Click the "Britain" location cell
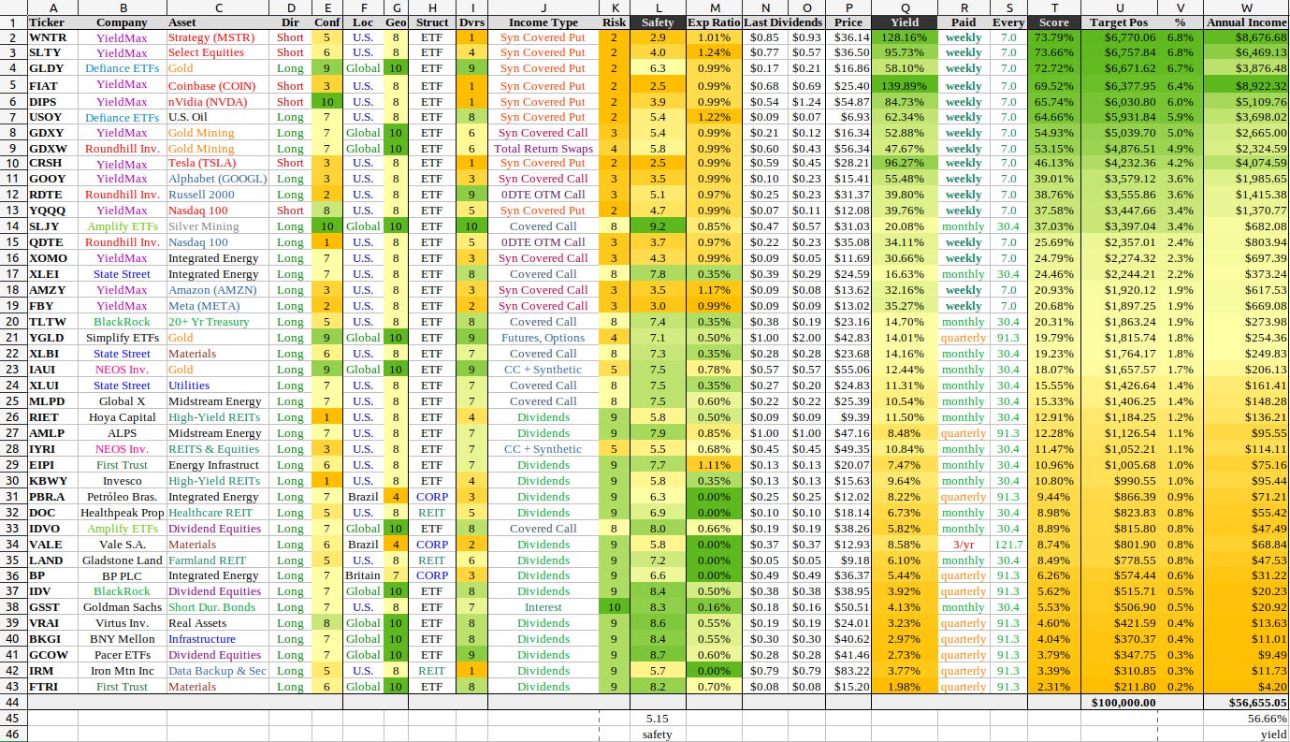 point(362,575)
